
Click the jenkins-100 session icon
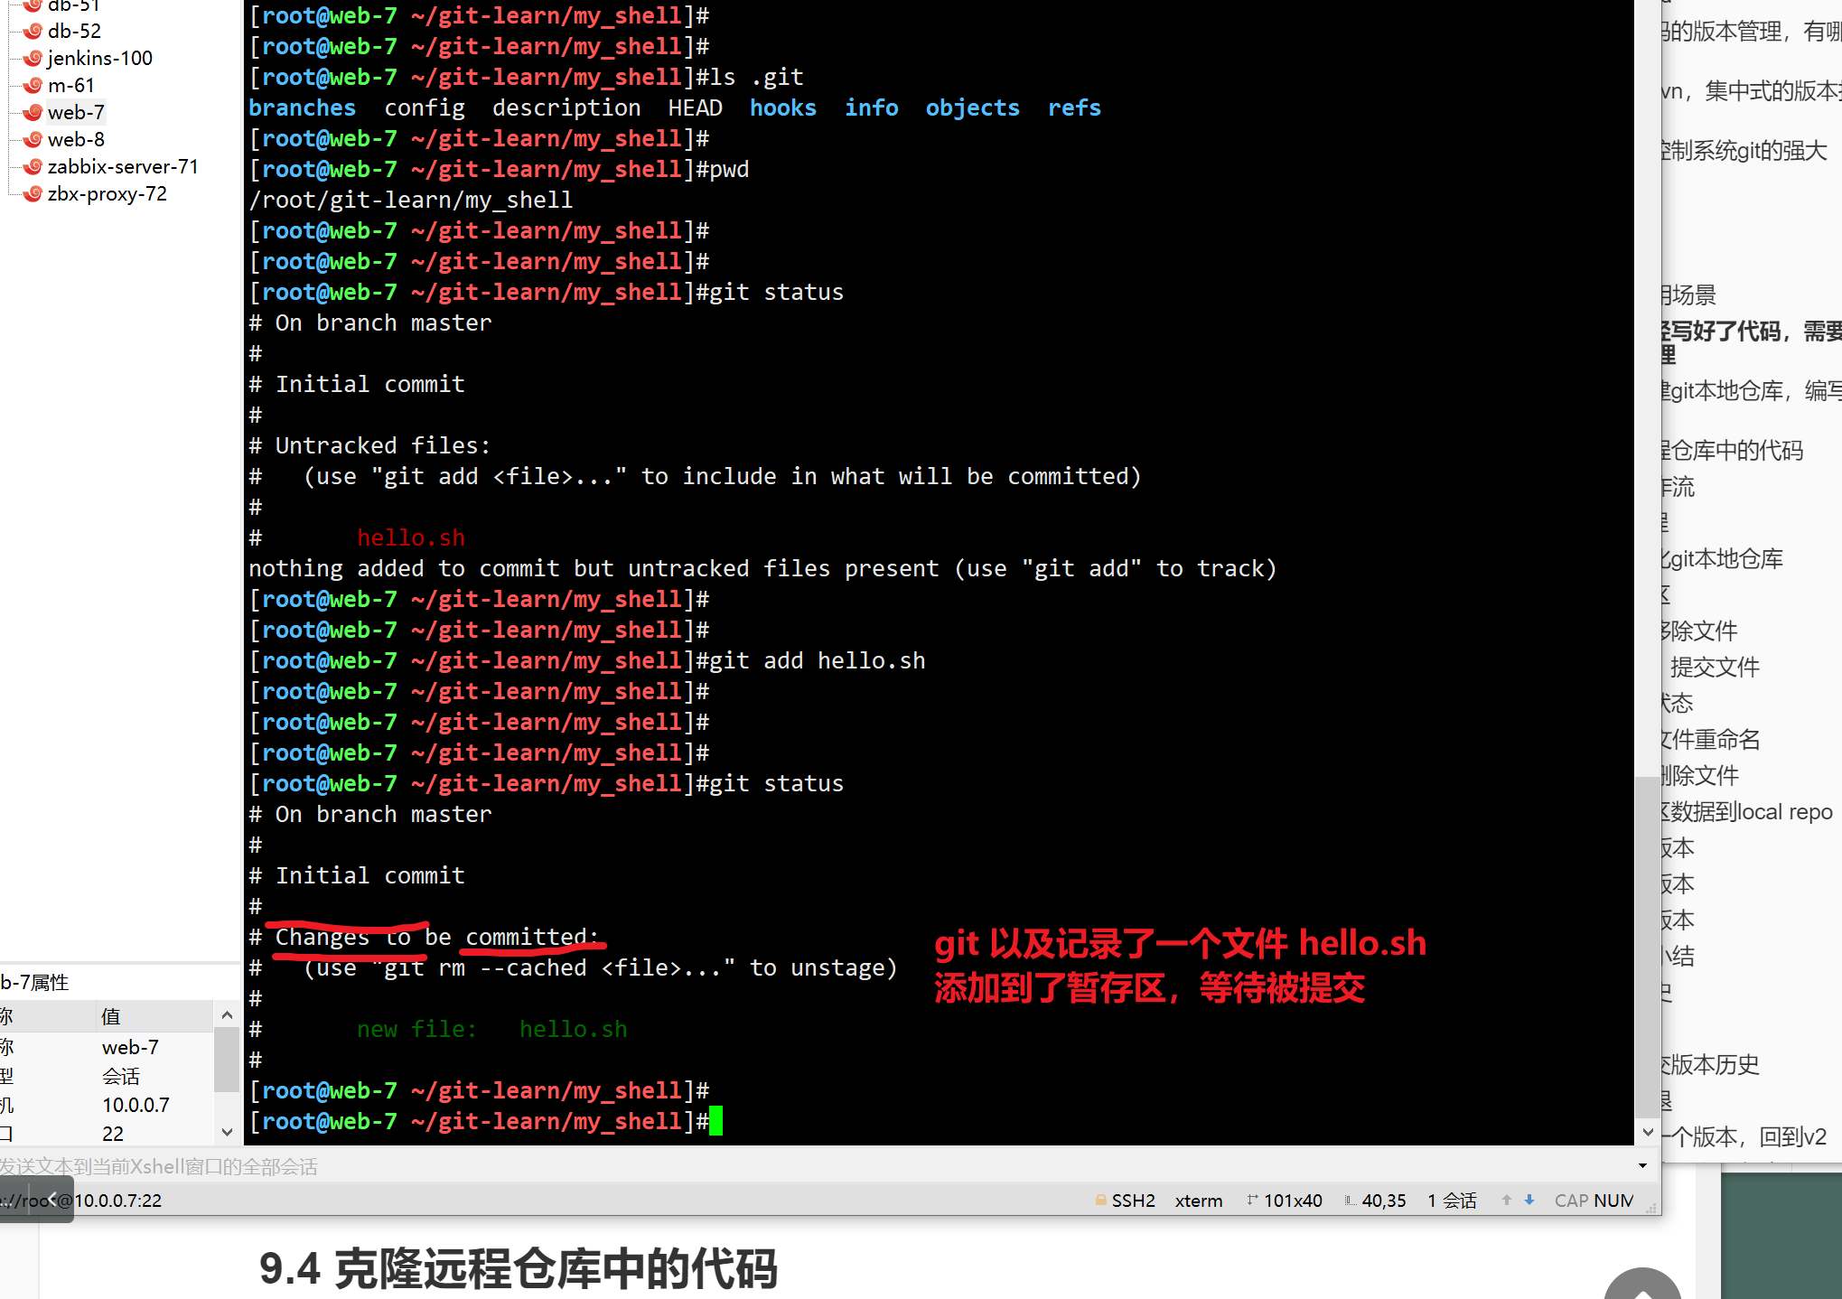[x=33, y=58]
